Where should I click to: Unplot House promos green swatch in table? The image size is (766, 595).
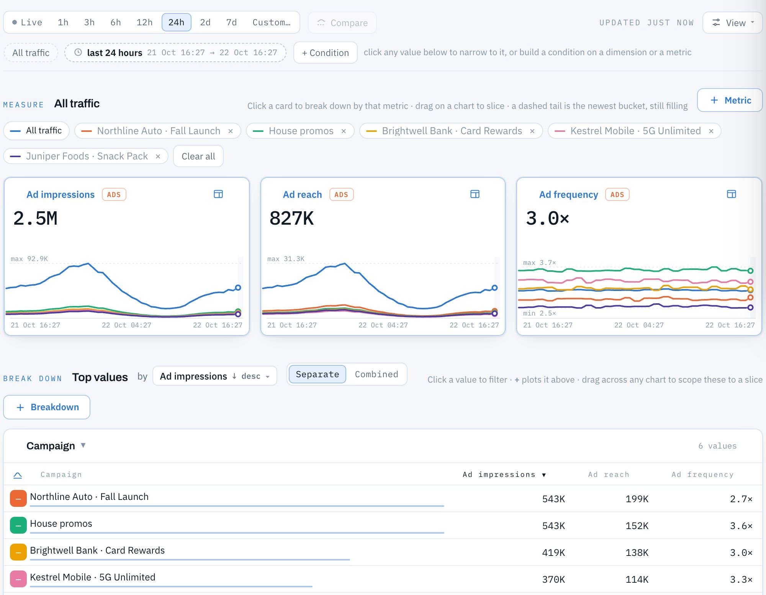[x=18, y=525]
